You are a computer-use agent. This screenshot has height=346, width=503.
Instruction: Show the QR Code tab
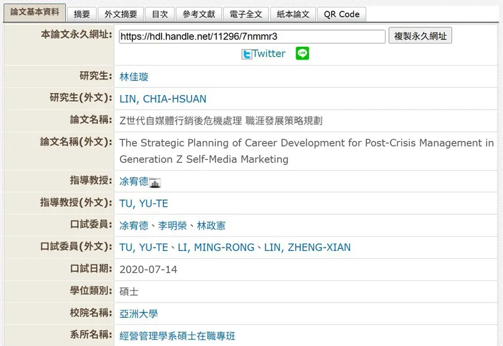(x=341, y=15)
